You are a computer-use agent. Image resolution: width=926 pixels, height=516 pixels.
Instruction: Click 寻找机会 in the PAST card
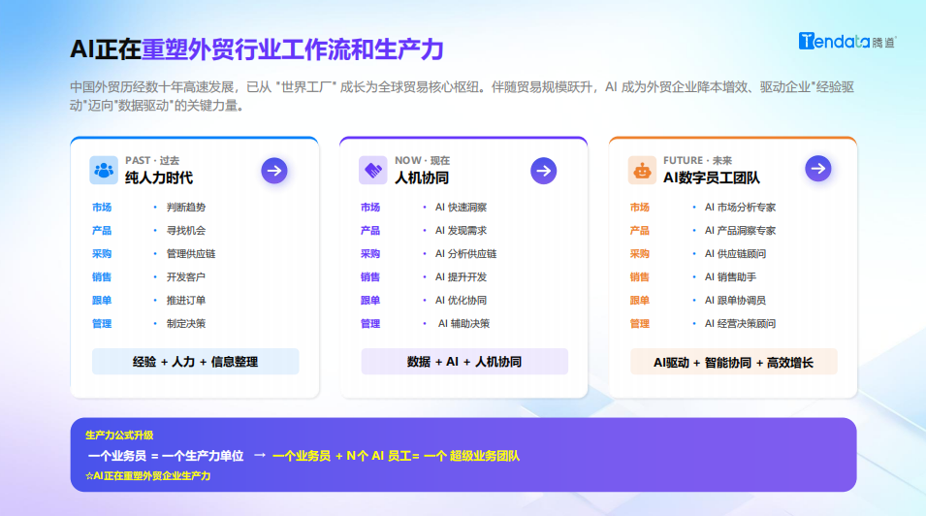click(x=186, y=231)
